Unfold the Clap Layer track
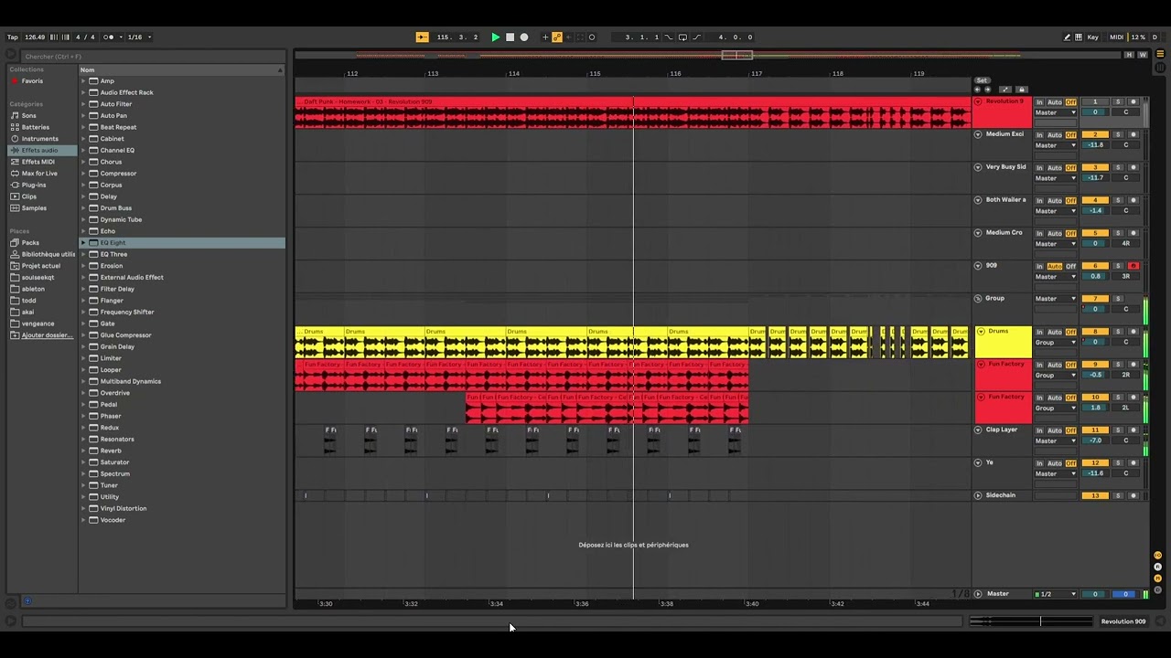The image size is (1171, 658). click(978, 430)
